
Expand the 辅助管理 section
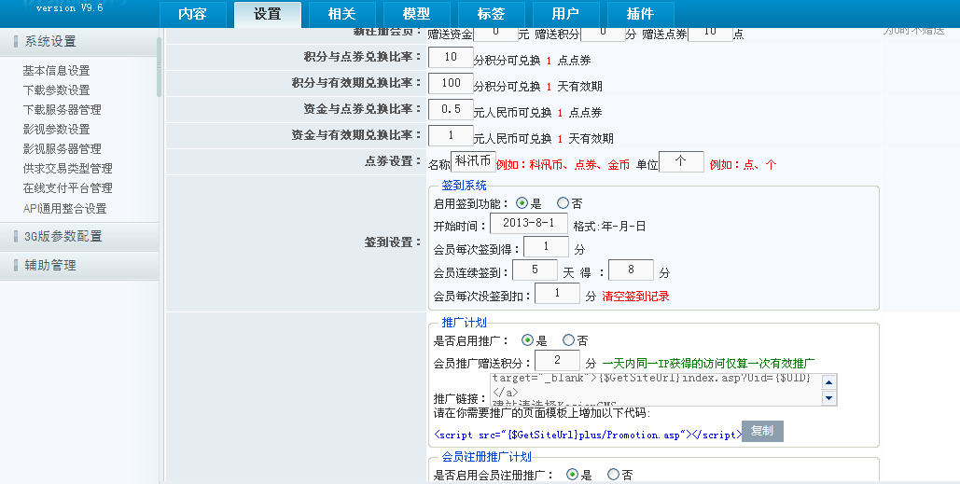point(51,265)
